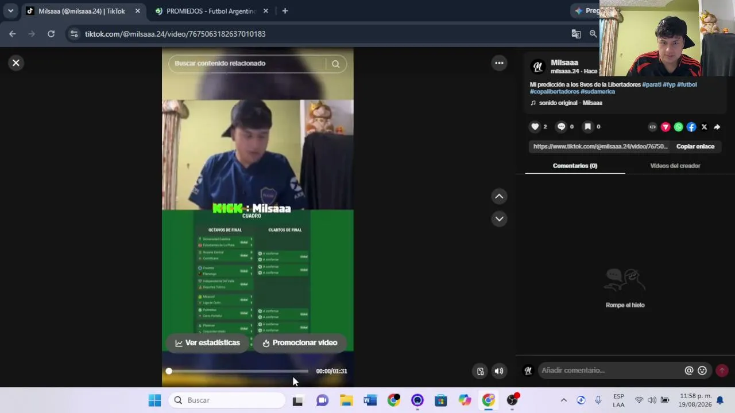735x413 pixels.
Task: Open sonido original - Milsaaa sound link
Action: tap(571, 103)
